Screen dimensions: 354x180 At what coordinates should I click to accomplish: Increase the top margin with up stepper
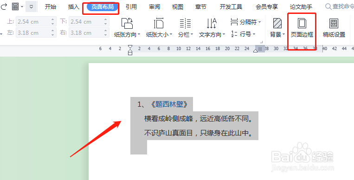(x=52, y=19)
